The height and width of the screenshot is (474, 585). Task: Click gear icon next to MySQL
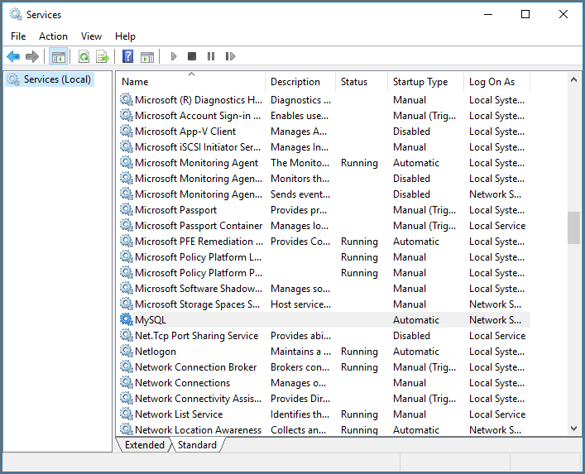coord(127,319)
